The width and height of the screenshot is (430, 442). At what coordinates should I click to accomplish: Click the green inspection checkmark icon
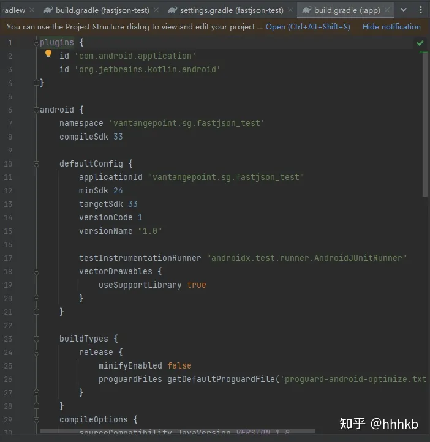(x=420, y=43)
